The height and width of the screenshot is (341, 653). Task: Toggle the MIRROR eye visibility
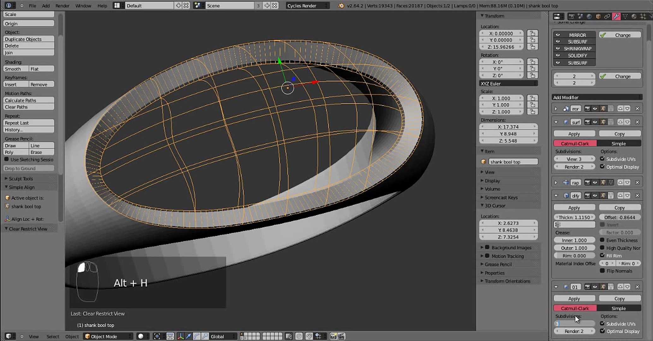(558, 35)
